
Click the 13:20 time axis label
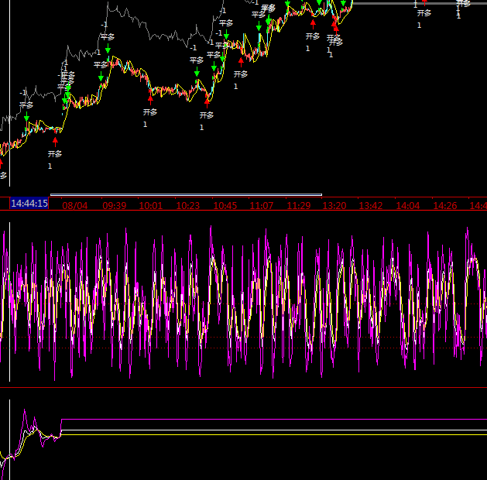pos(334,206)
